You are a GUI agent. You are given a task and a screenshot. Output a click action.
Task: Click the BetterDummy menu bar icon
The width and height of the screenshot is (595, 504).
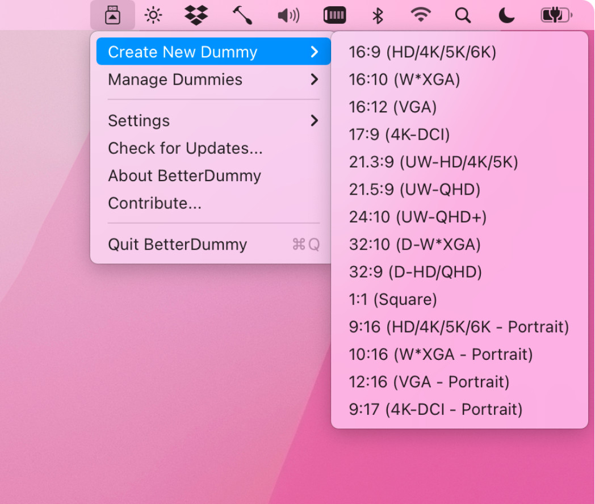click(113, 15)
